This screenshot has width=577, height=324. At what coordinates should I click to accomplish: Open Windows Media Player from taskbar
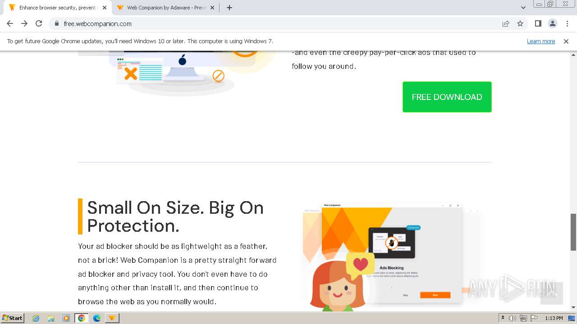coord(66,318)
